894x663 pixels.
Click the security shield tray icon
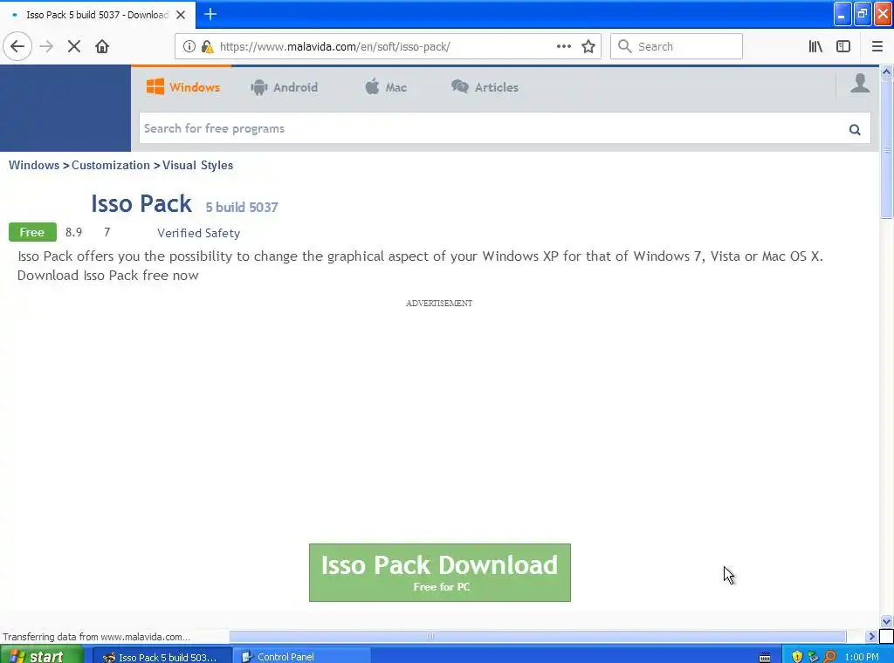pyautogui.click(x=797, y=657)
